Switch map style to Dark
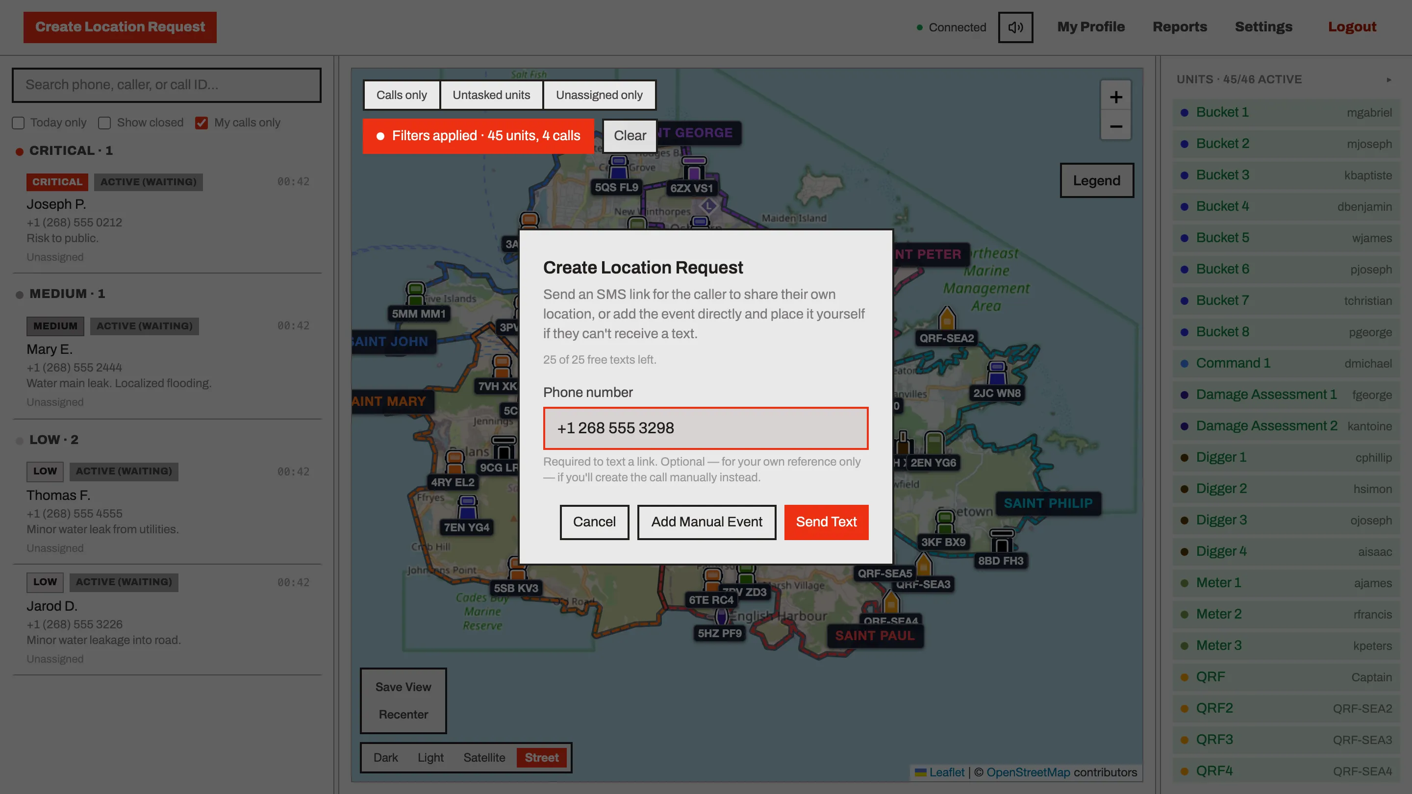Screen dimensions: 1412x794 pos(385,757)
